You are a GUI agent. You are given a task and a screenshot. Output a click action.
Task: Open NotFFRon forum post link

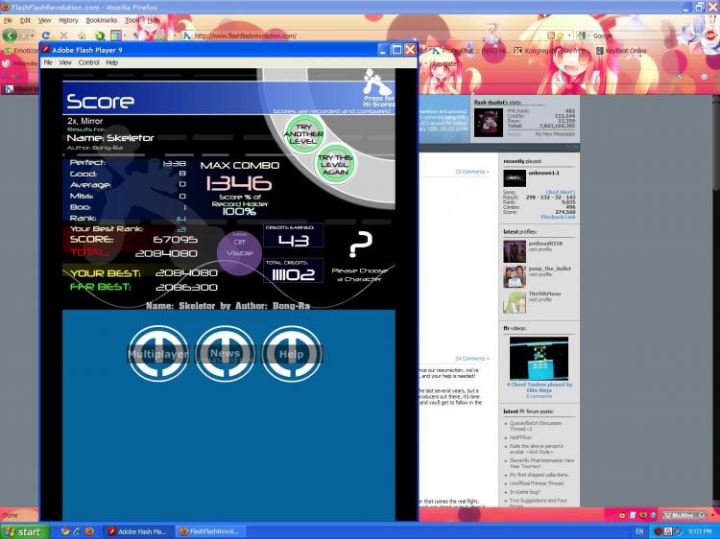520,437
